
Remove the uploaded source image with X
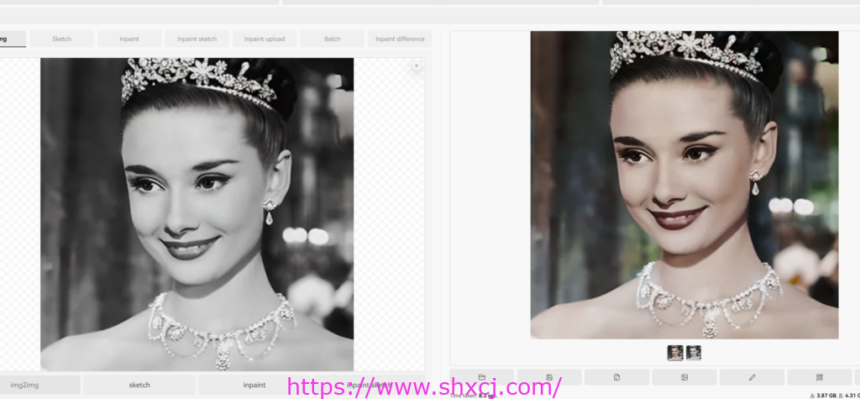tap(417, 66)
